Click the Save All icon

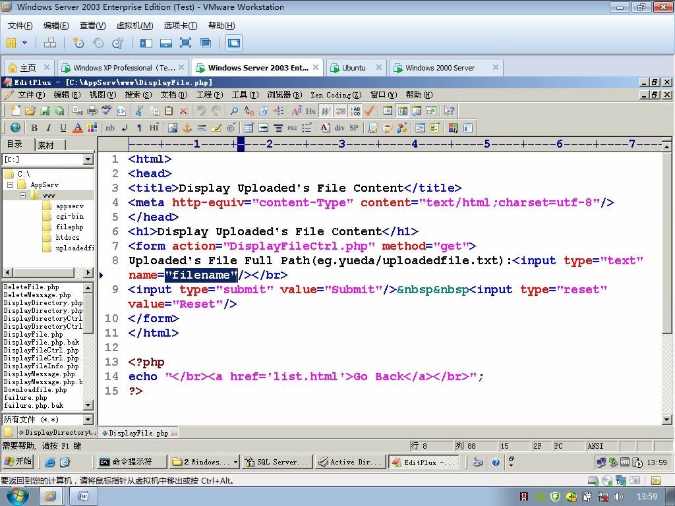coord(59,111)
